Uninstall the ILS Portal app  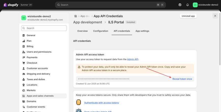coord(188,16)
